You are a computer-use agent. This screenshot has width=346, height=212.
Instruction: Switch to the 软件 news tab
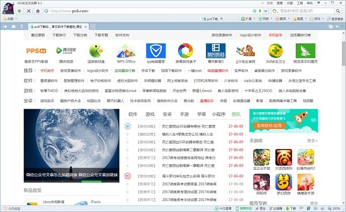133,114
